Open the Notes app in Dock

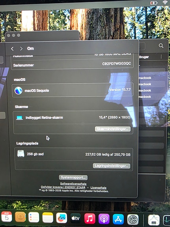48,218
